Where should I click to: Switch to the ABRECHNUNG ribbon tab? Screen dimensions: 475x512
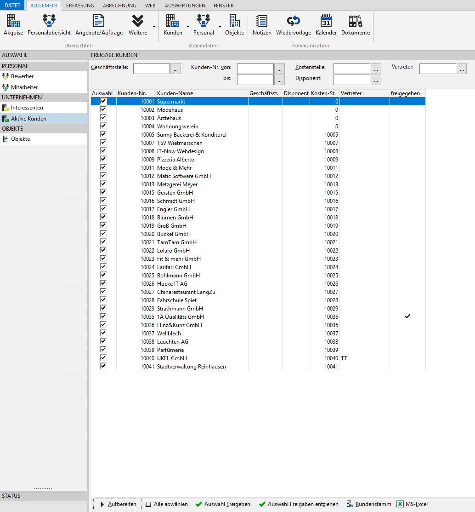[x=119, y=6]
